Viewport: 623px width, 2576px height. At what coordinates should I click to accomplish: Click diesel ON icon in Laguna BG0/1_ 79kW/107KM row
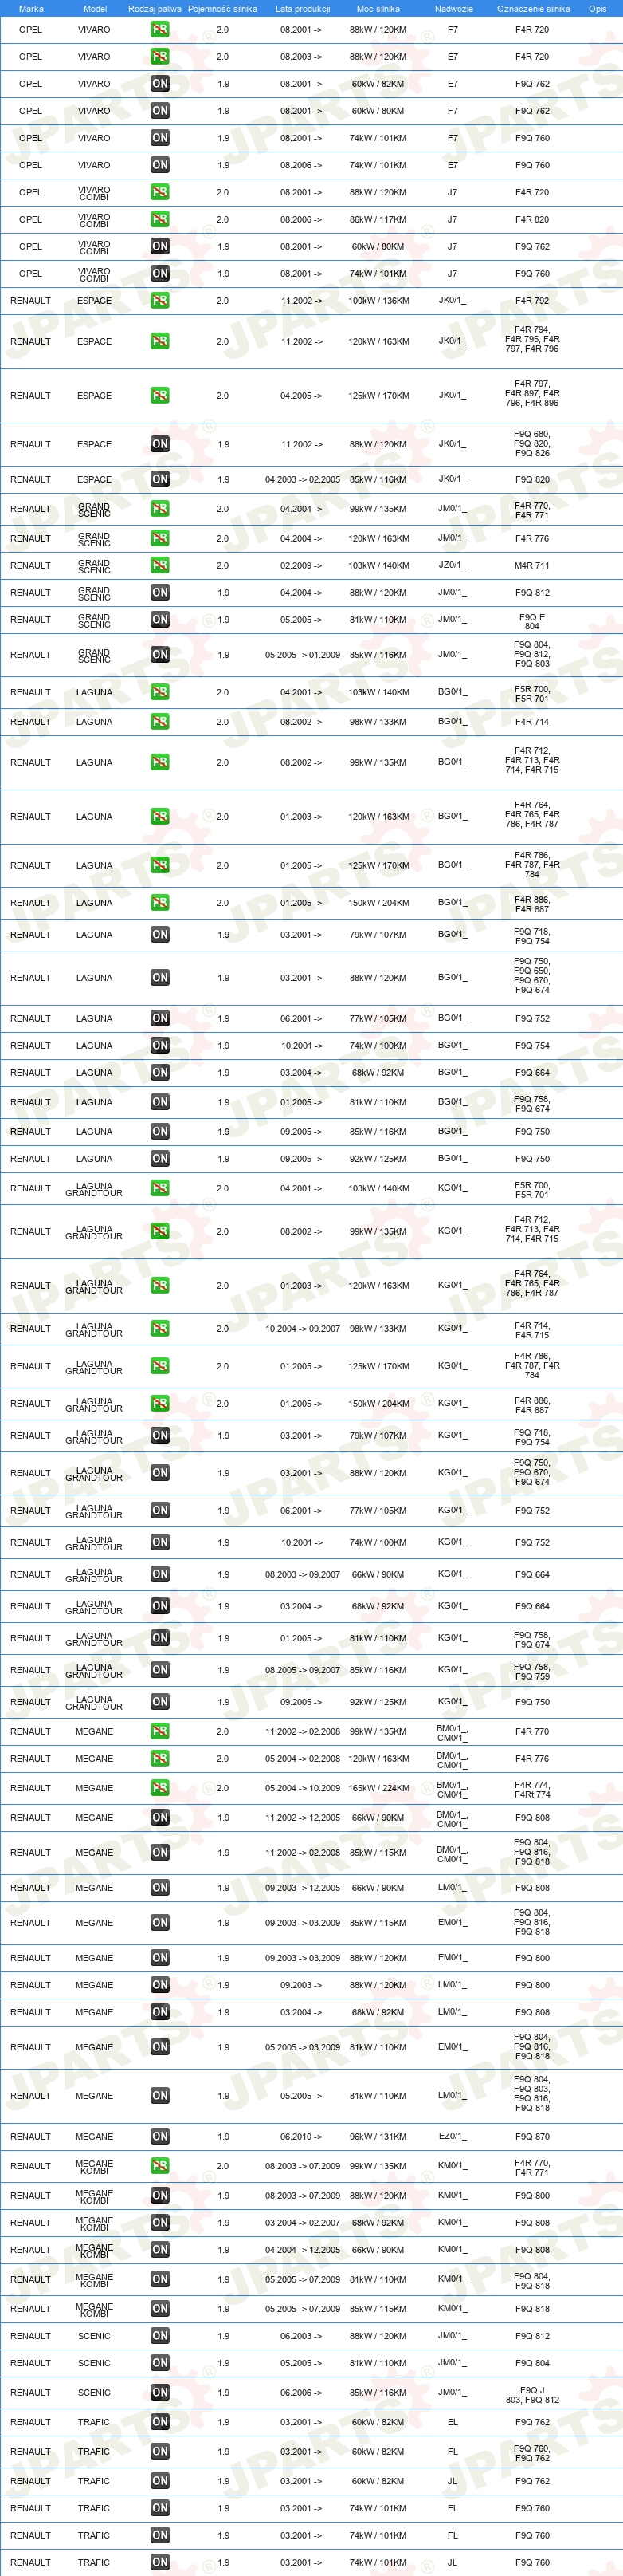[x=160, y=935]
